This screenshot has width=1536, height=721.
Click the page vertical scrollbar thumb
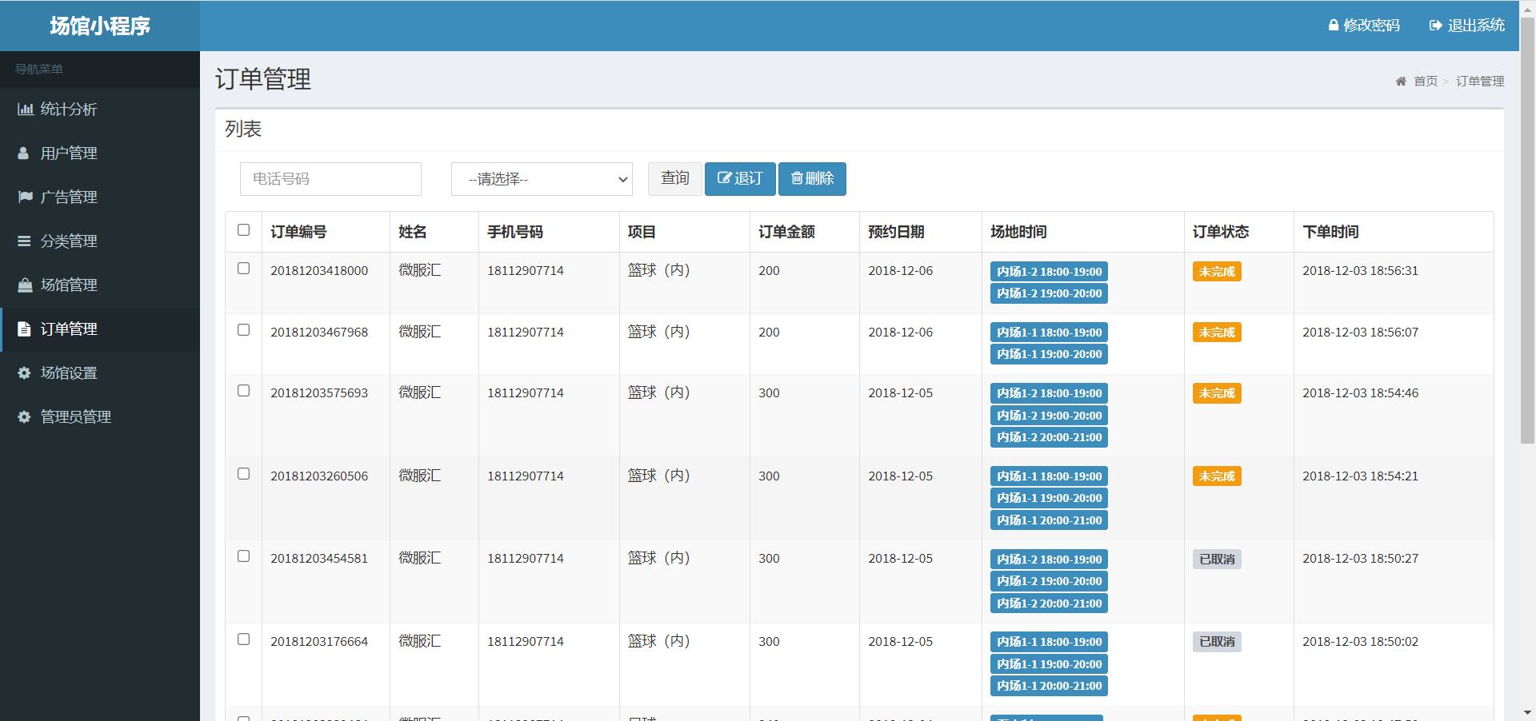1527,230
